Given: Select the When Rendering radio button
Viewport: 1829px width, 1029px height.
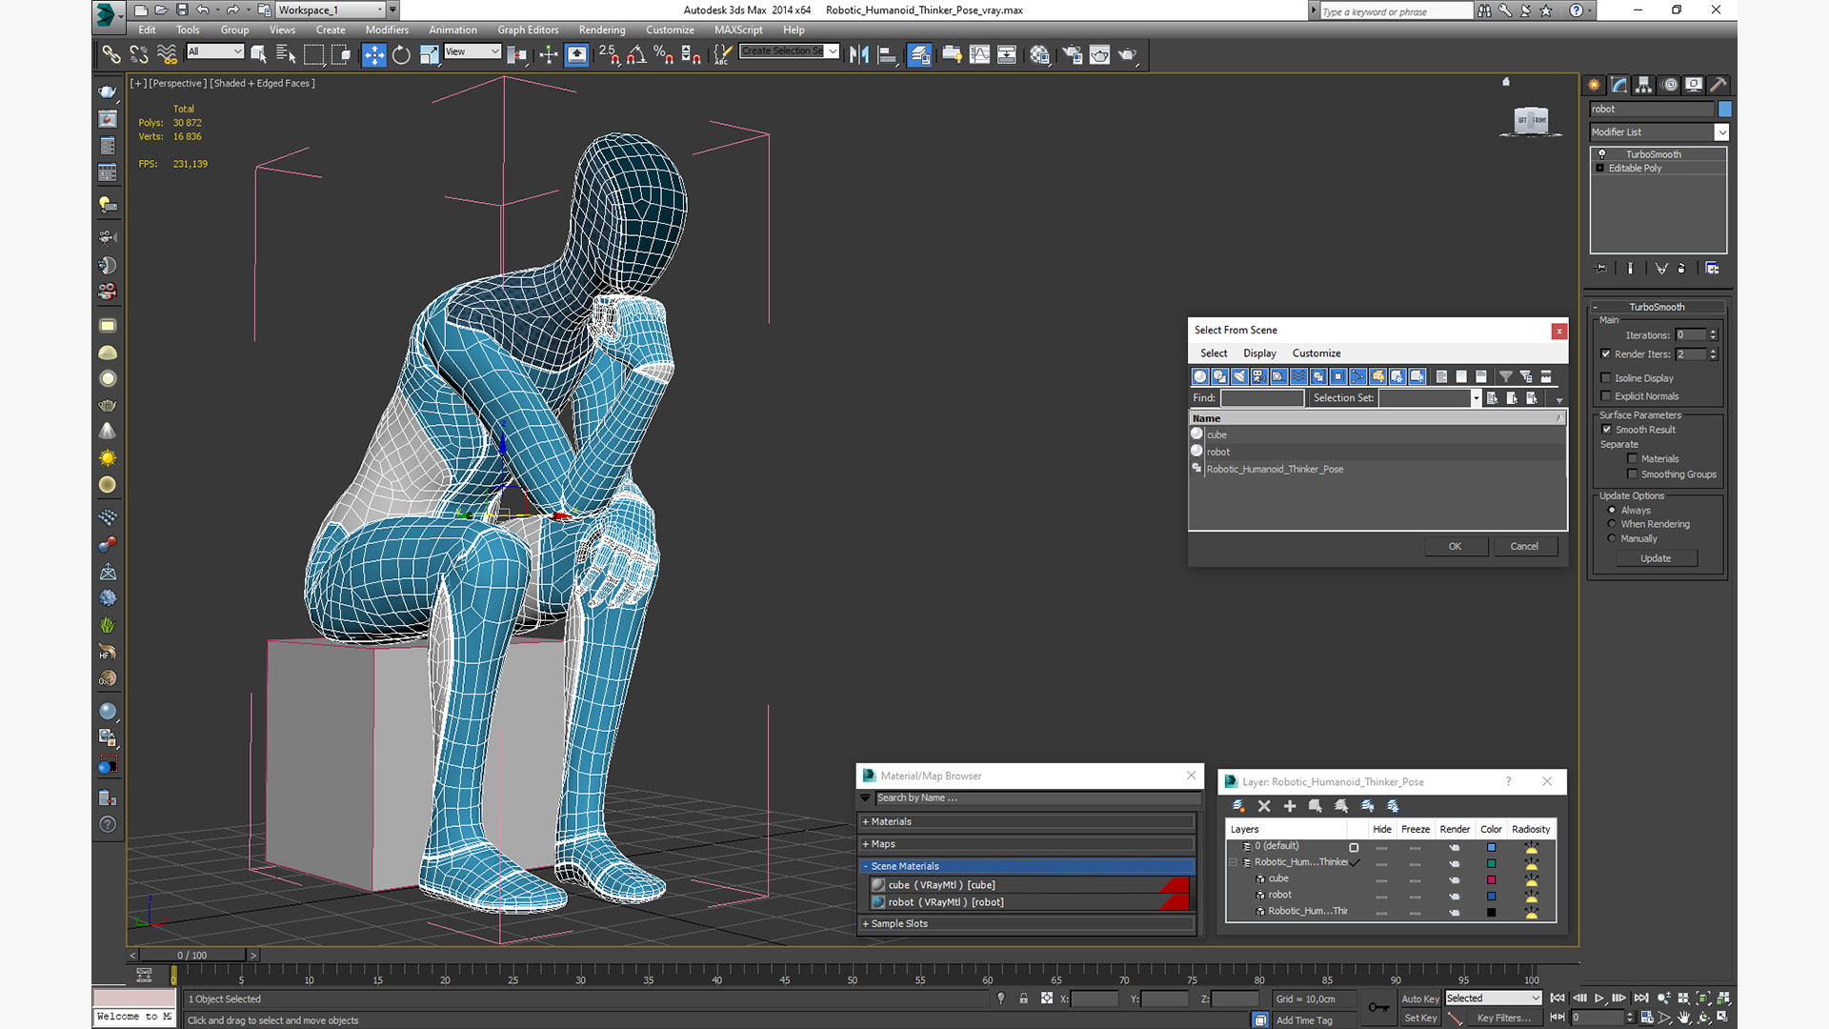Looking at the screenshot, I should (1612, 525).
